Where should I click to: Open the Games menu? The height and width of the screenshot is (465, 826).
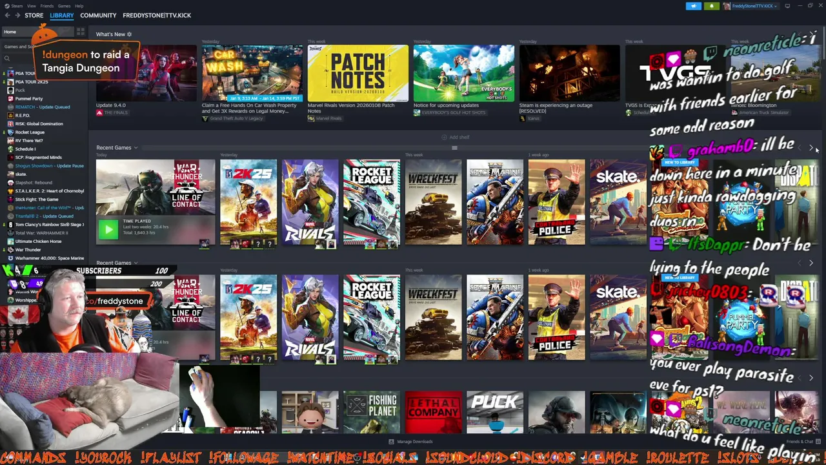(x=64, y=6)
